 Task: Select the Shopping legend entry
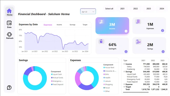pyautogui.click(x=108, y=85)
